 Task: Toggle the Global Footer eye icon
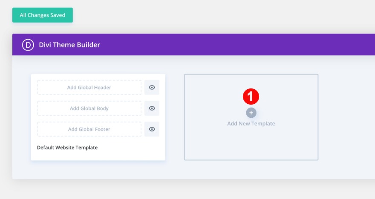(152, 129)
